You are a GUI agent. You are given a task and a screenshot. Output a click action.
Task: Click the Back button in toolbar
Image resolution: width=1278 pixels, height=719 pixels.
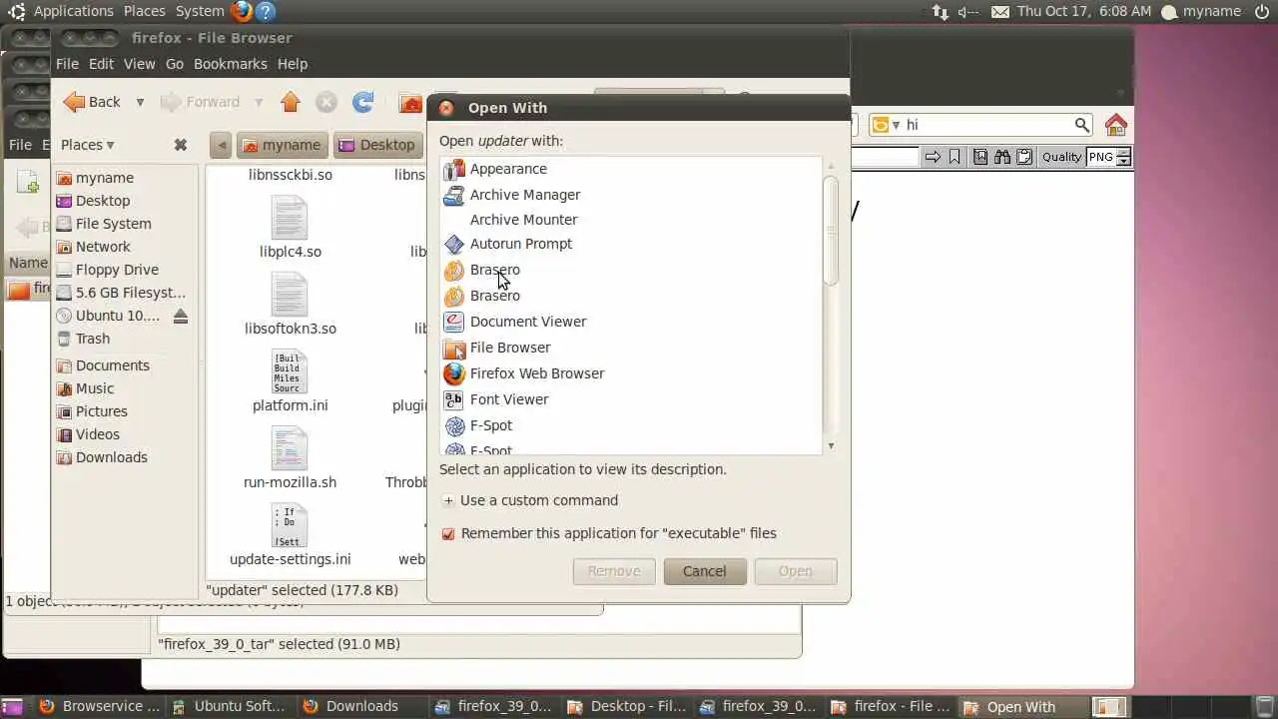point(93,102)
